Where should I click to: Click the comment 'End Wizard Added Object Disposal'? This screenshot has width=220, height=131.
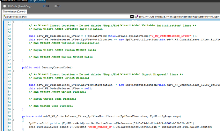click(57, 92)
